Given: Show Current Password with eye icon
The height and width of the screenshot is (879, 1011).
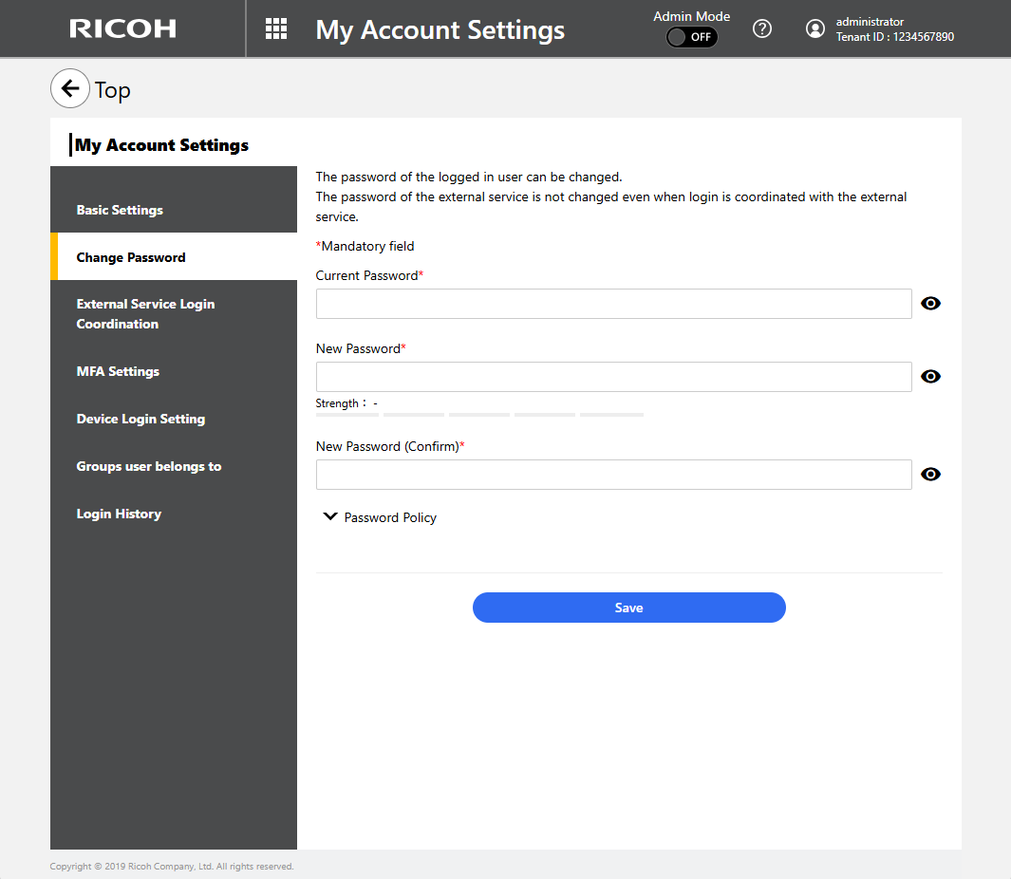Looking at the screenshot, I should point(930,304).
